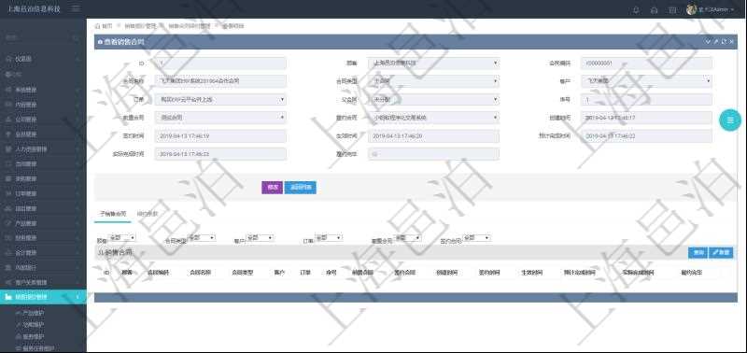
Task: Open the grid apps icon in header
Action: pyautogui.click(x=672, y=9)
